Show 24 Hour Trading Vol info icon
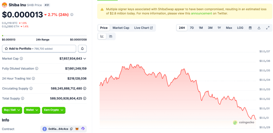The width and height of the screenshot is (273, 133). (33, 79)
